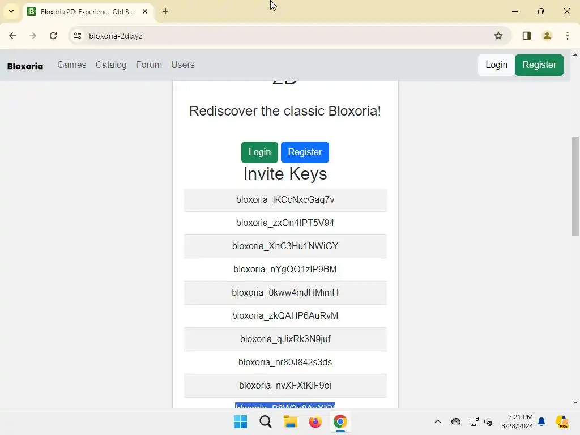580x435 pixels.
Task: Expand the tab search dropdown arrow
Action: (11, 11)
